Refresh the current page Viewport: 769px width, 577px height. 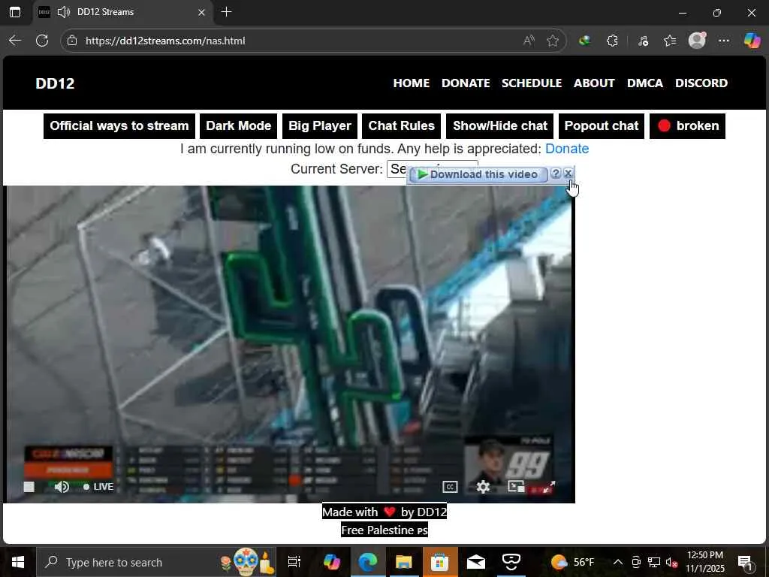tap(42, 41)
